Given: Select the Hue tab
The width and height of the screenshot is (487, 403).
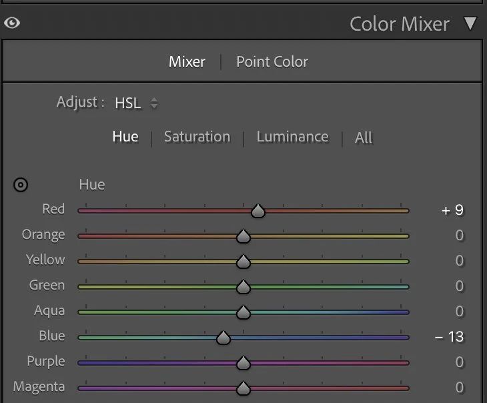Looking at the screenshot, I should click(125, 136).
